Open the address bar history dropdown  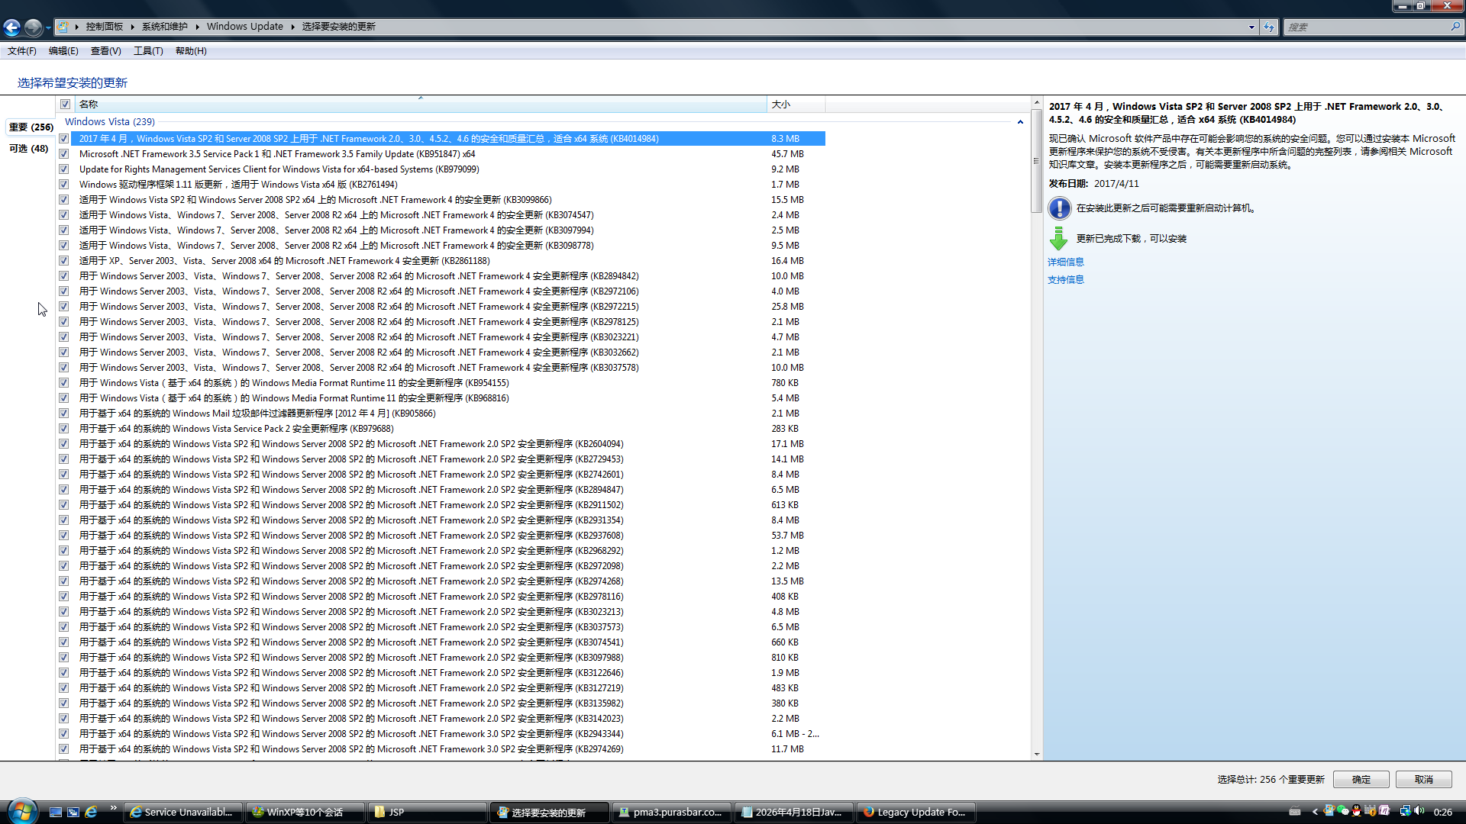tap(1251, 27)
